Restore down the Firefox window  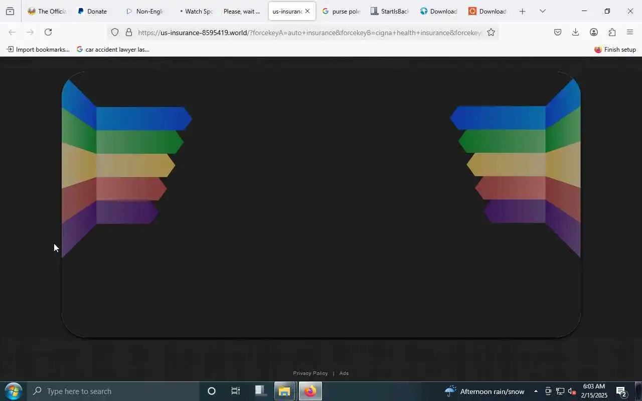[607, 11]
